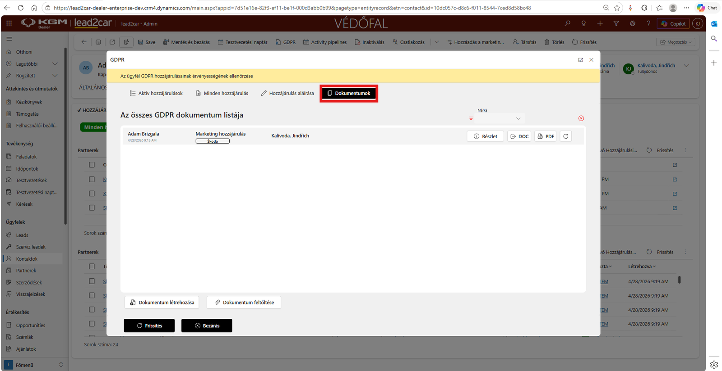Open the settings gear in Dynamics header

(x=633, y=23)
